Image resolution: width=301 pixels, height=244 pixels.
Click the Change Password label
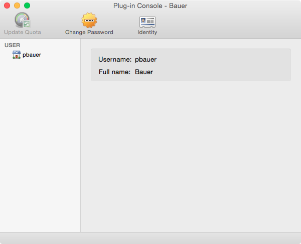(x=89, y=32)
